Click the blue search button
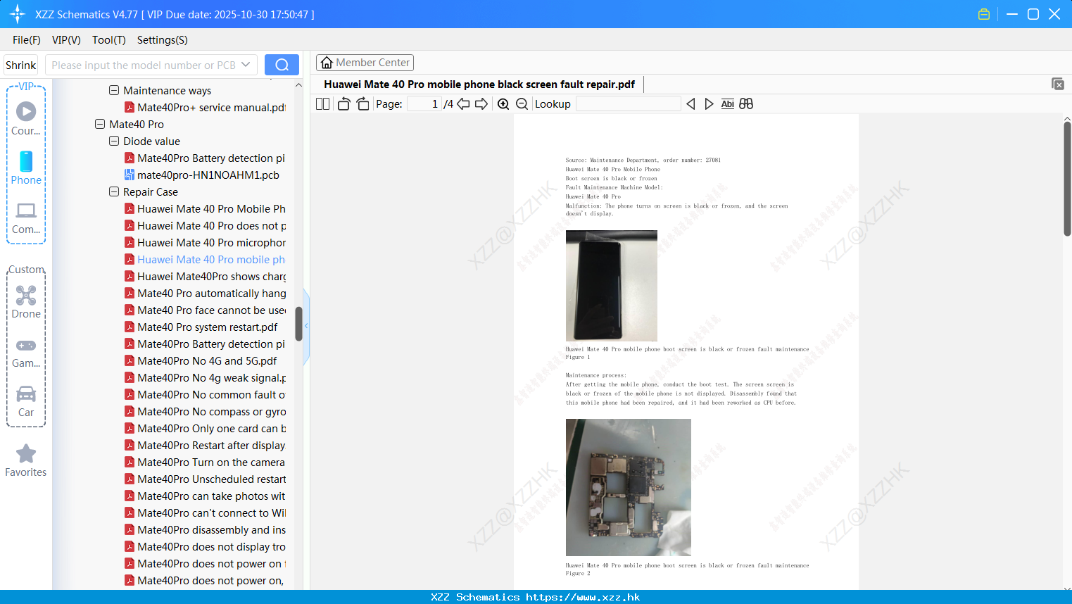1072x604 pixels. tap(282, 65)
